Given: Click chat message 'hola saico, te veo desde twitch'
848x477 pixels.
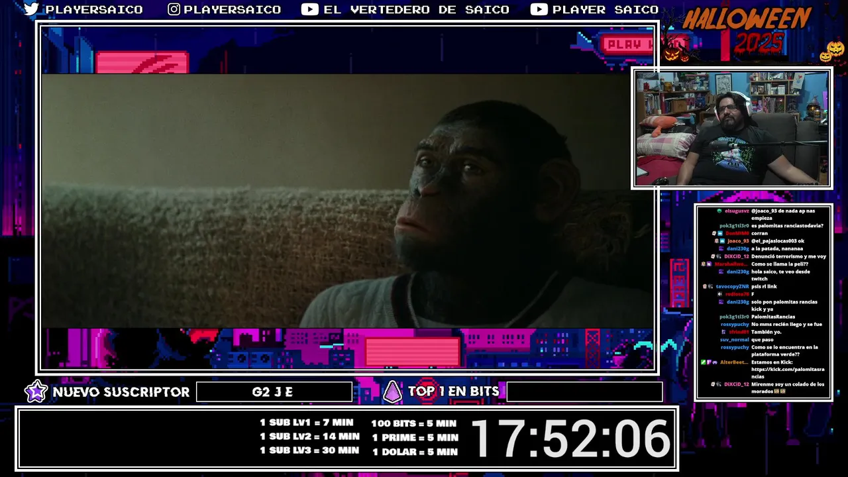Looking at the screenshot, I should [780, 275].
